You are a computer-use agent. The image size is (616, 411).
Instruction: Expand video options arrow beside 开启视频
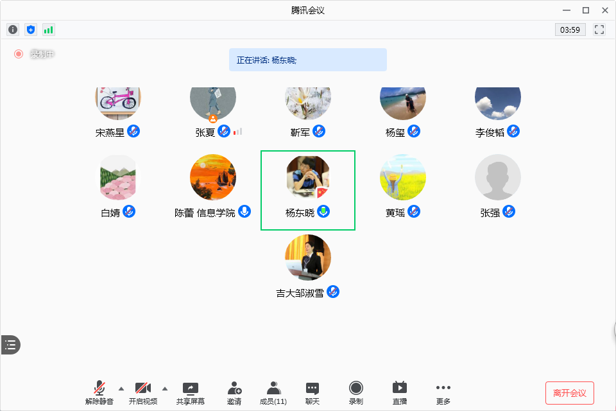tap(165, 388)
